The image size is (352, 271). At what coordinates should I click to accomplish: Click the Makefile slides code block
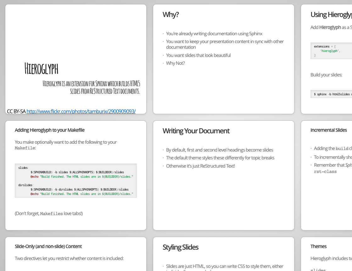(76, 180)
